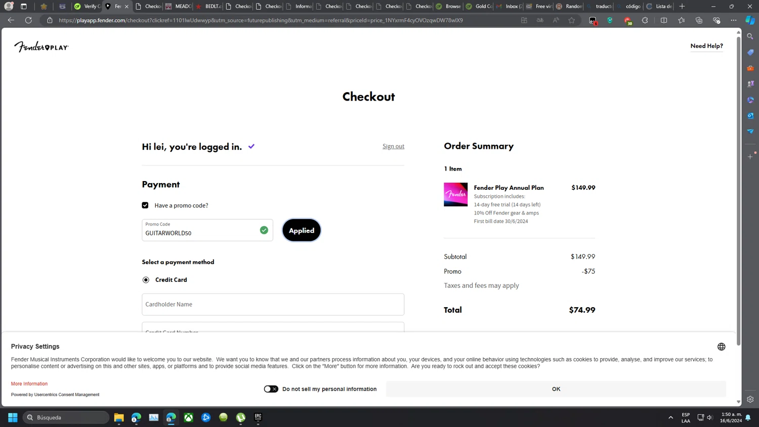Show hidden system tray icons
The width and height of the screenshot is (759, 427).
tap(671, 417)
